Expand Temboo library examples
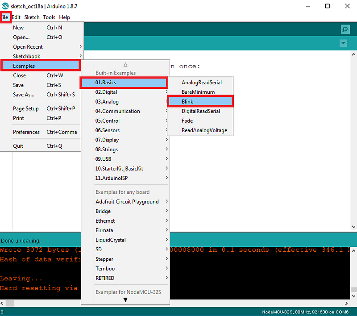The height and width of the screenshot is (316, 357). (x=125, y=268)
